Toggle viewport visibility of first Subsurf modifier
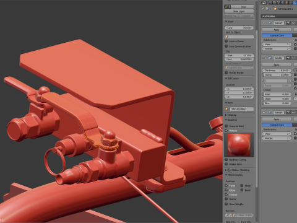The image size is (297, 223). point(293,23)
